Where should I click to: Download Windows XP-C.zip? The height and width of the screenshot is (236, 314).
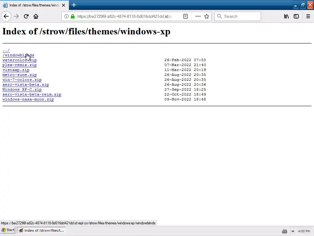click(22, 89)
